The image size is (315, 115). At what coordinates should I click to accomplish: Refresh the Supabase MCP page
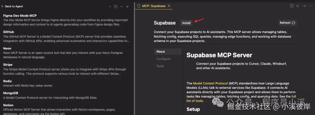[288, 23]
